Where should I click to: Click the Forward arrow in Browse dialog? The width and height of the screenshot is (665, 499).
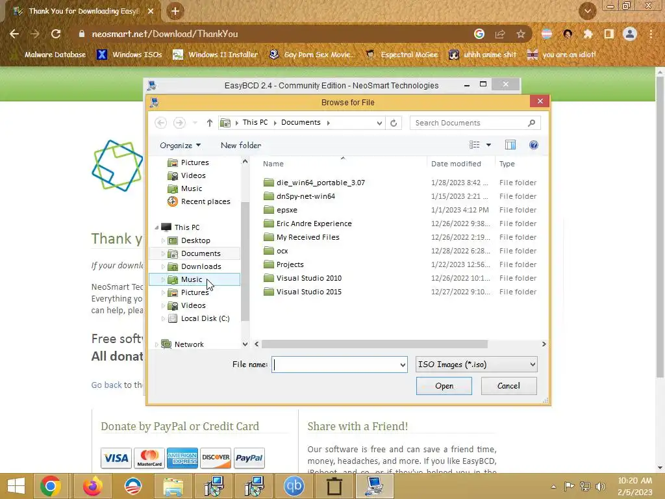pos(179,123)
